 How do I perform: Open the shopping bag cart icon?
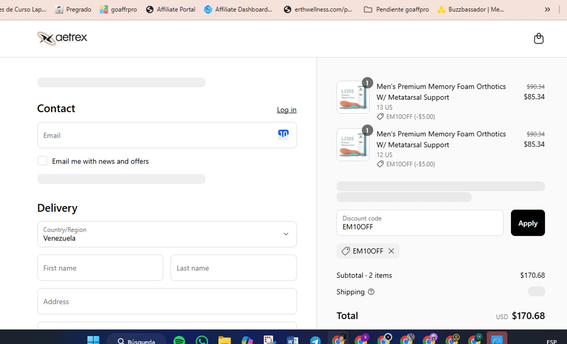(539, 38)
